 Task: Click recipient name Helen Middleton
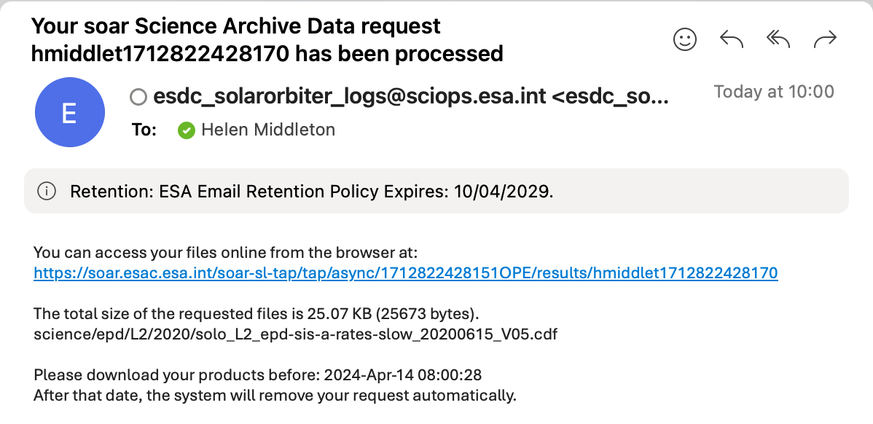point(267,130)
